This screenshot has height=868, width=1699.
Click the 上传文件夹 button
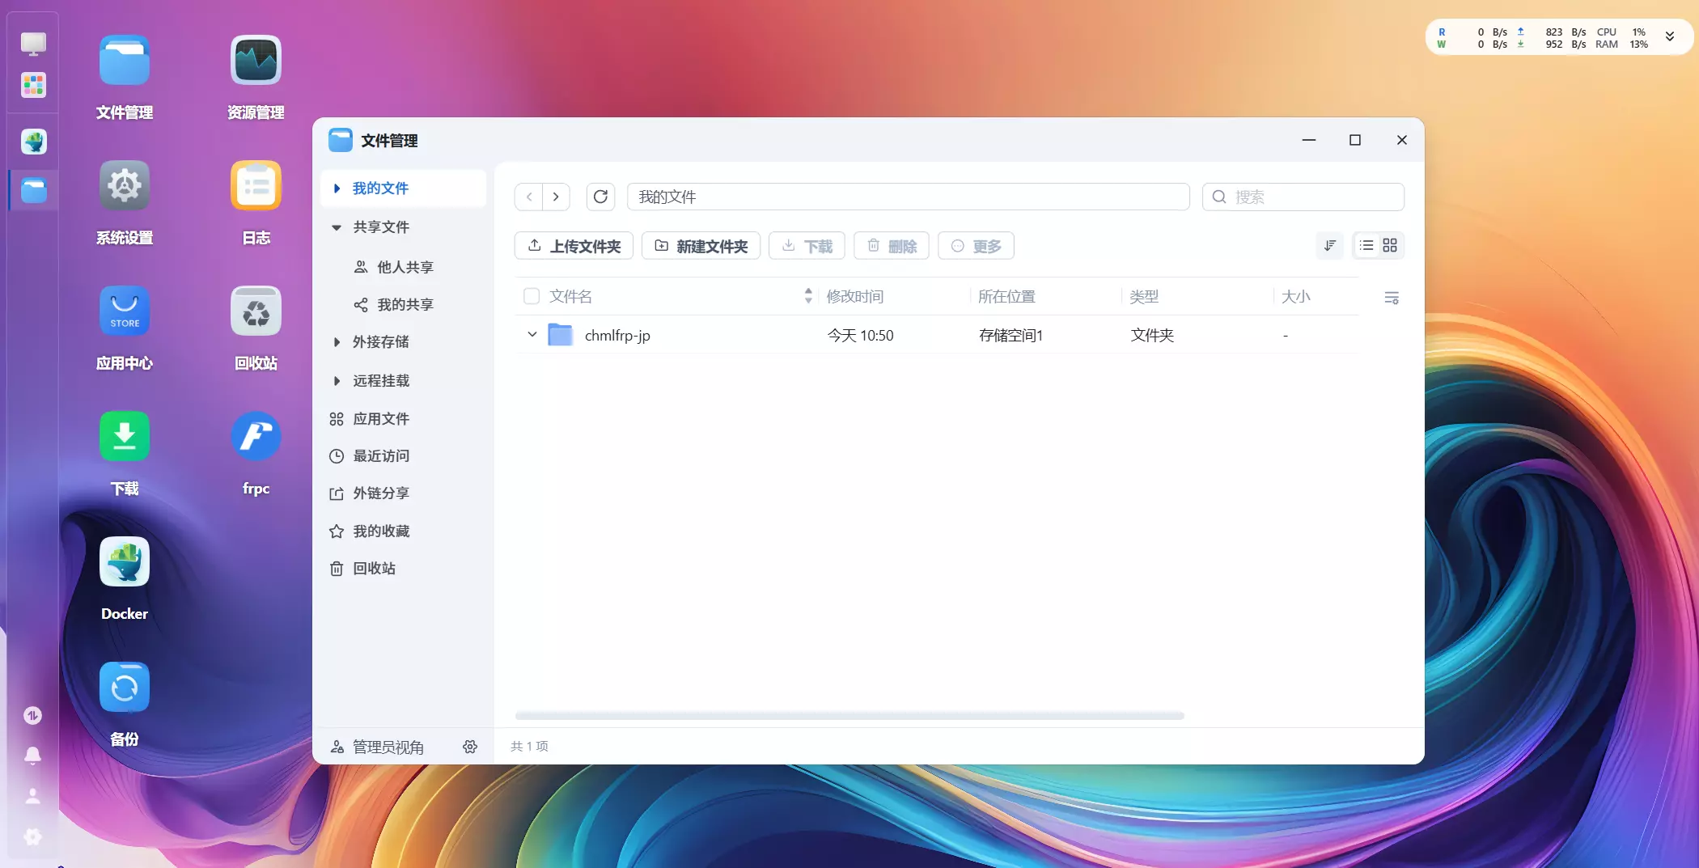[x=574, y=246]
